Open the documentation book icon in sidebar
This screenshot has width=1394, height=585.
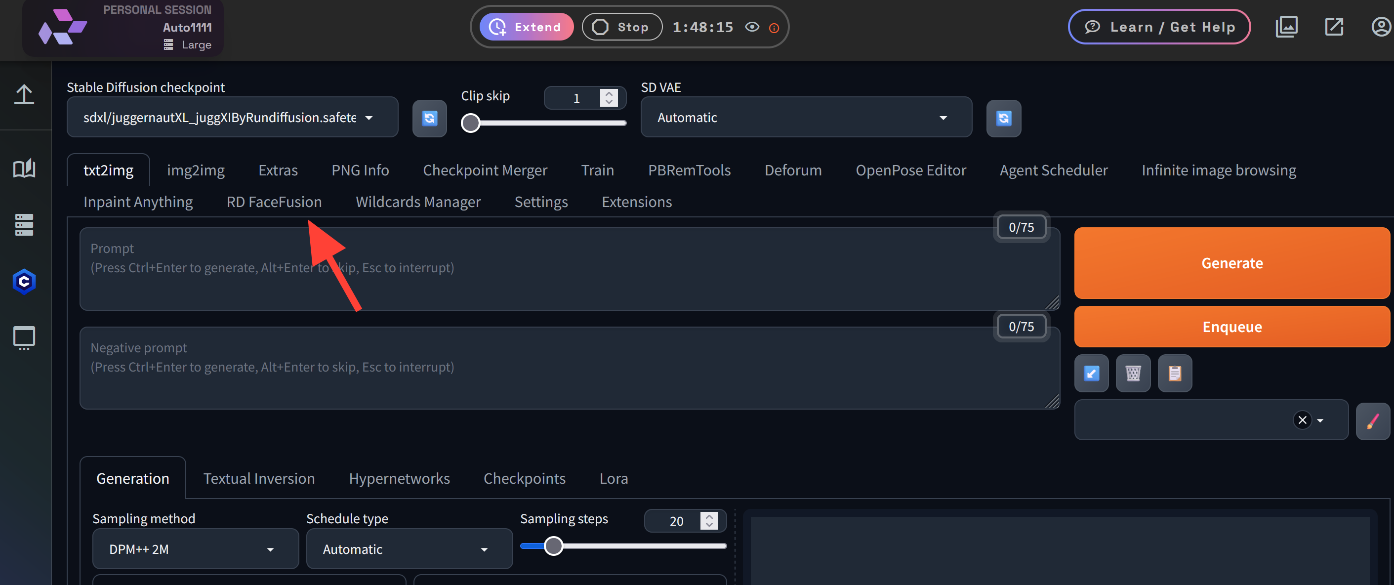pyautogui.click(x=24, y=168)
